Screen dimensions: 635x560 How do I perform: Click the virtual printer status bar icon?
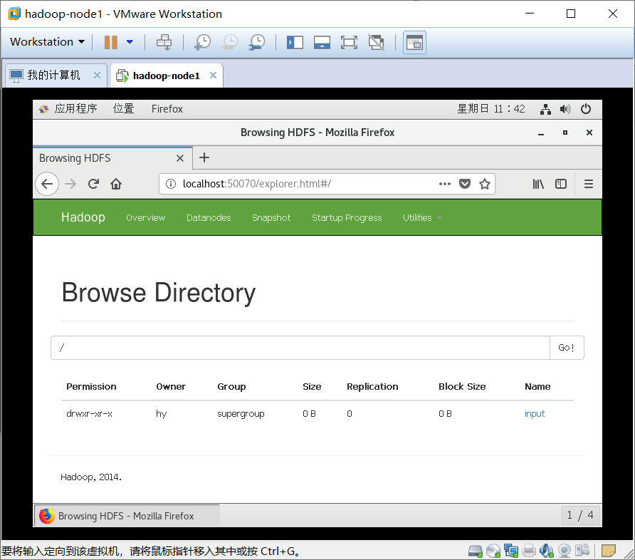529,550
